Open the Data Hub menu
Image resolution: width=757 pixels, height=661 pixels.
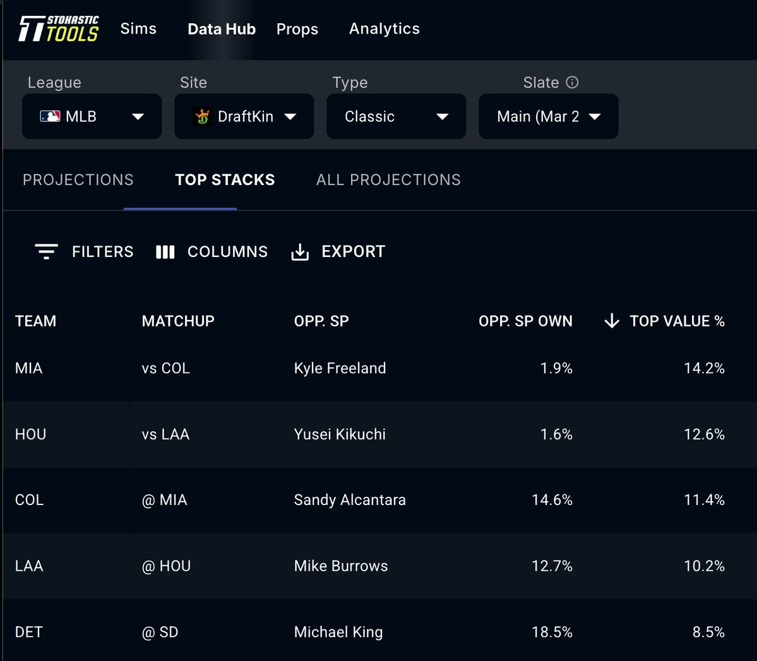click(222, 29)
